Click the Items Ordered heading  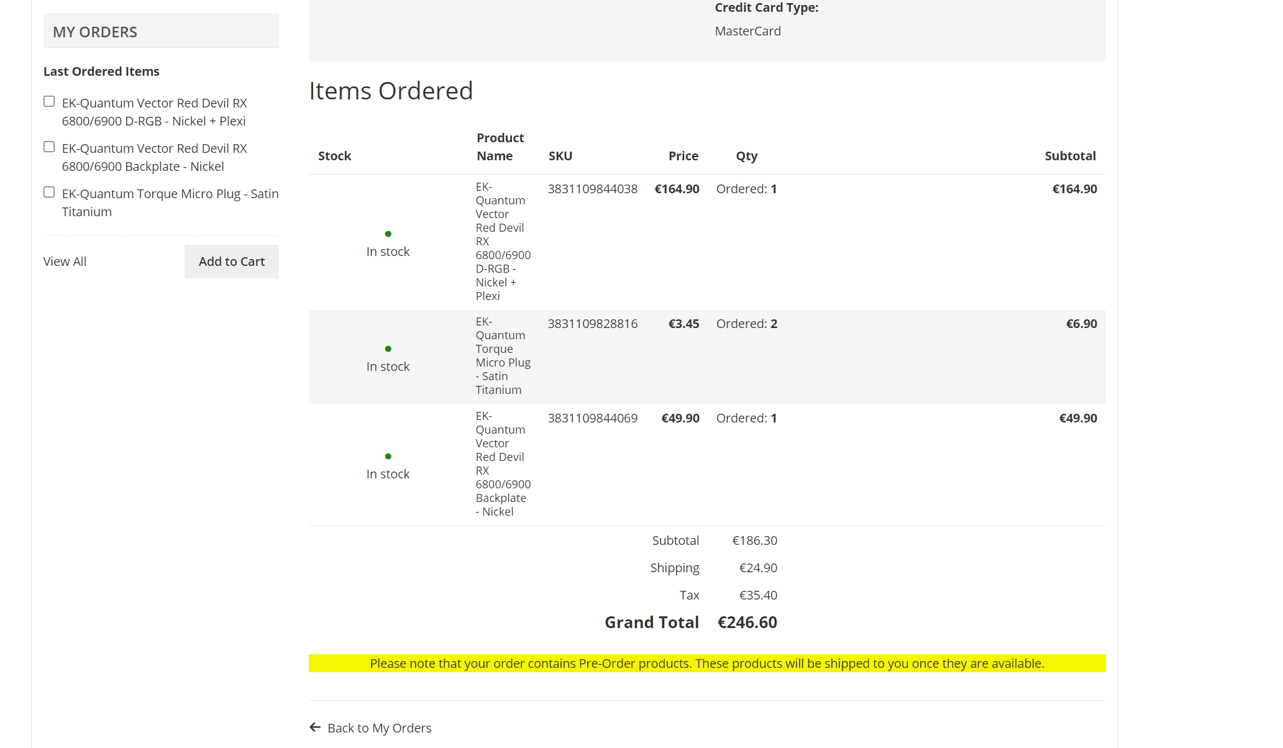point(391,91)
